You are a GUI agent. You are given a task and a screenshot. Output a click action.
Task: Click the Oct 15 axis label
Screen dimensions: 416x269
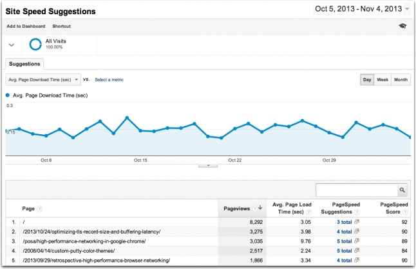140,160
